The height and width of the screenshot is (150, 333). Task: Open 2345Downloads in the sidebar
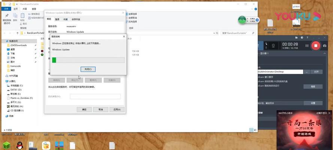tap(18, 45)
